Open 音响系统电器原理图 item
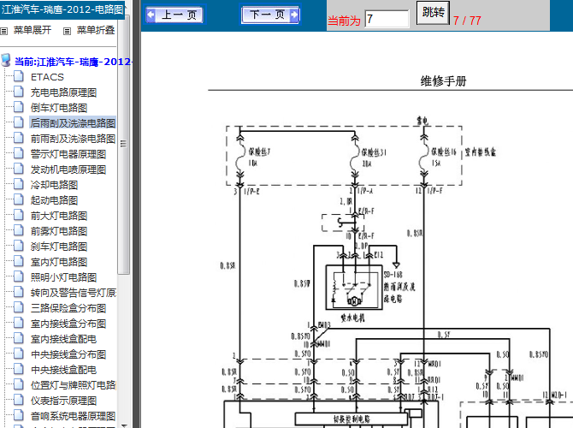Screen dimensions: 573x428 tap(73, 416)
